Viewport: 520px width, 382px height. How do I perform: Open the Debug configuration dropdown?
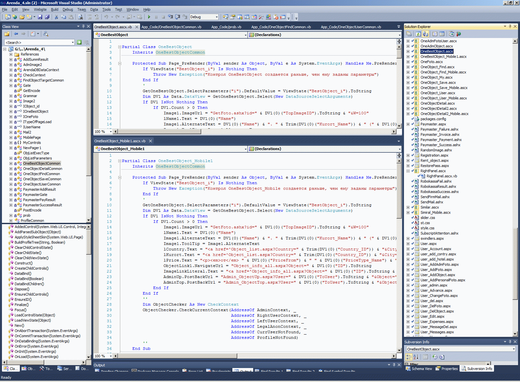(x=216, y=17)
